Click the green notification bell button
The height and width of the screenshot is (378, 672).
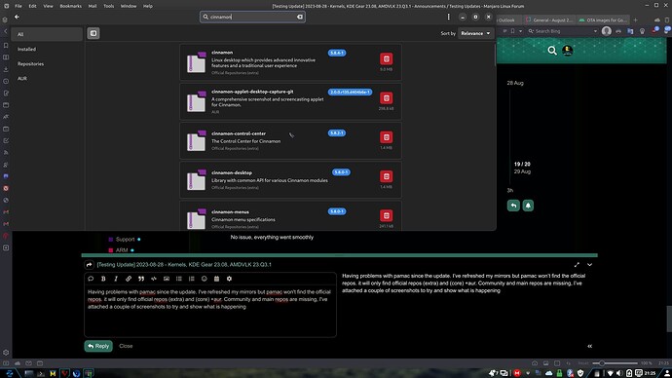(x=528, y=206)
